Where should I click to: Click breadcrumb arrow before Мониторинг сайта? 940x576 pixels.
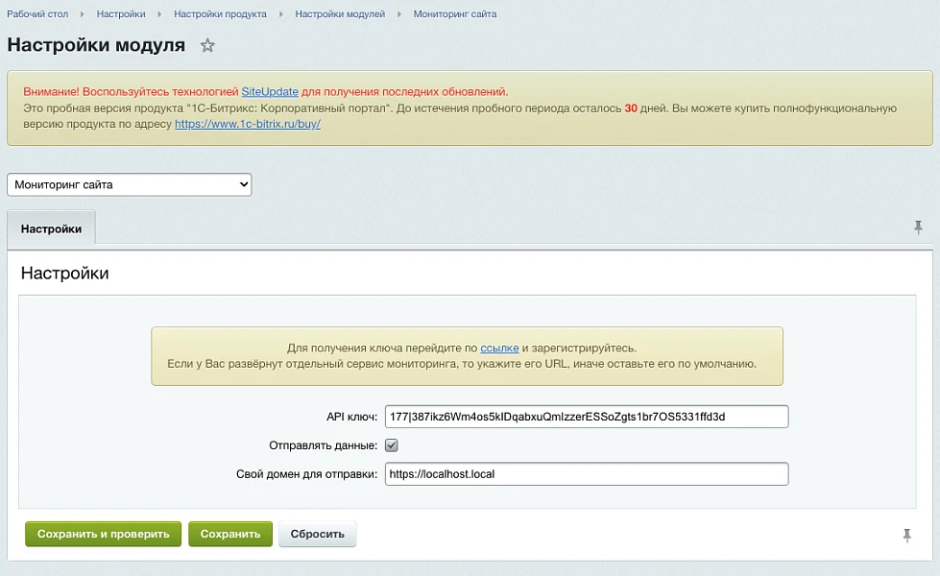coord(399,13)
